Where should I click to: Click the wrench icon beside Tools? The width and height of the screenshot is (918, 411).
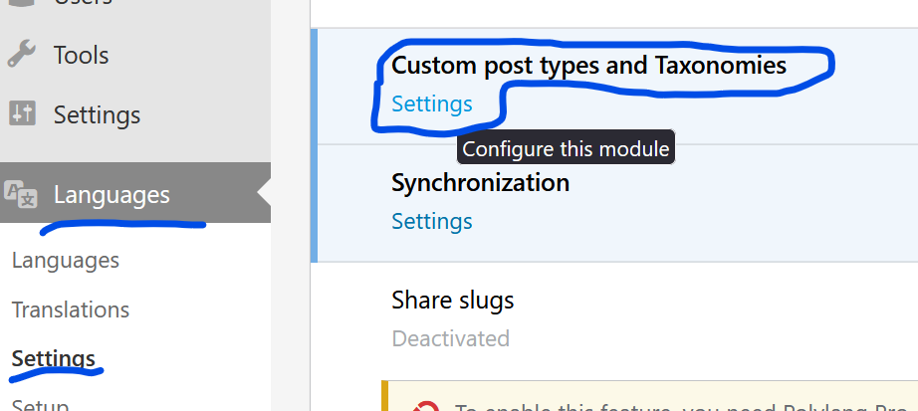[22, 55]
